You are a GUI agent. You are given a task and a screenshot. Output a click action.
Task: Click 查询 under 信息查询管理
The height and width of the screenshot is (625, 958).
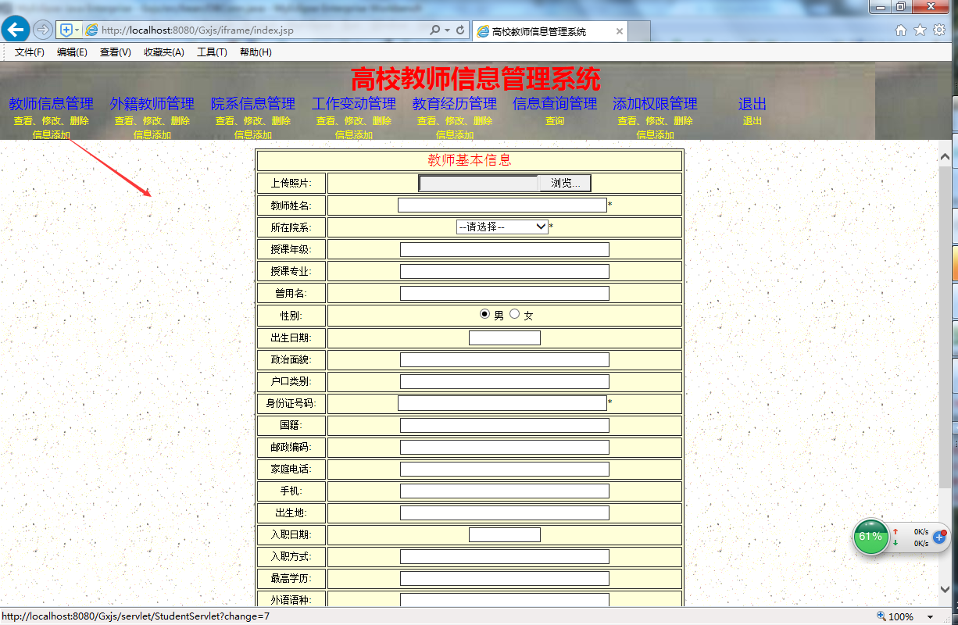[x=555, y=121]
